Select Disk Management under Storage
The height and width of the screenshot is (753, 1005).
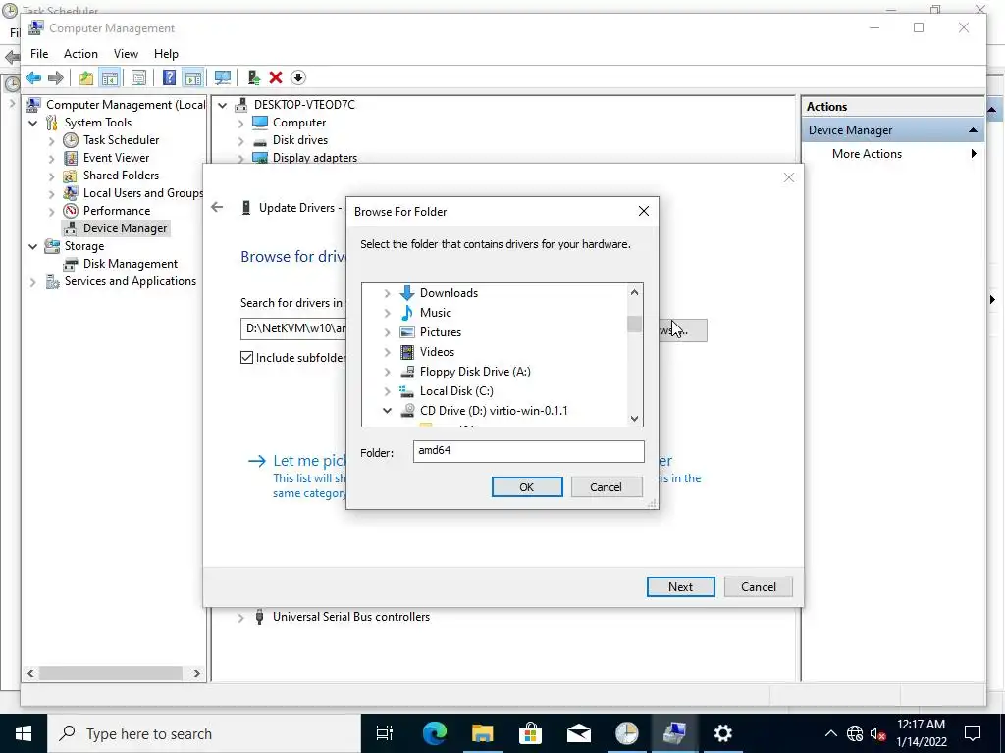131,264
